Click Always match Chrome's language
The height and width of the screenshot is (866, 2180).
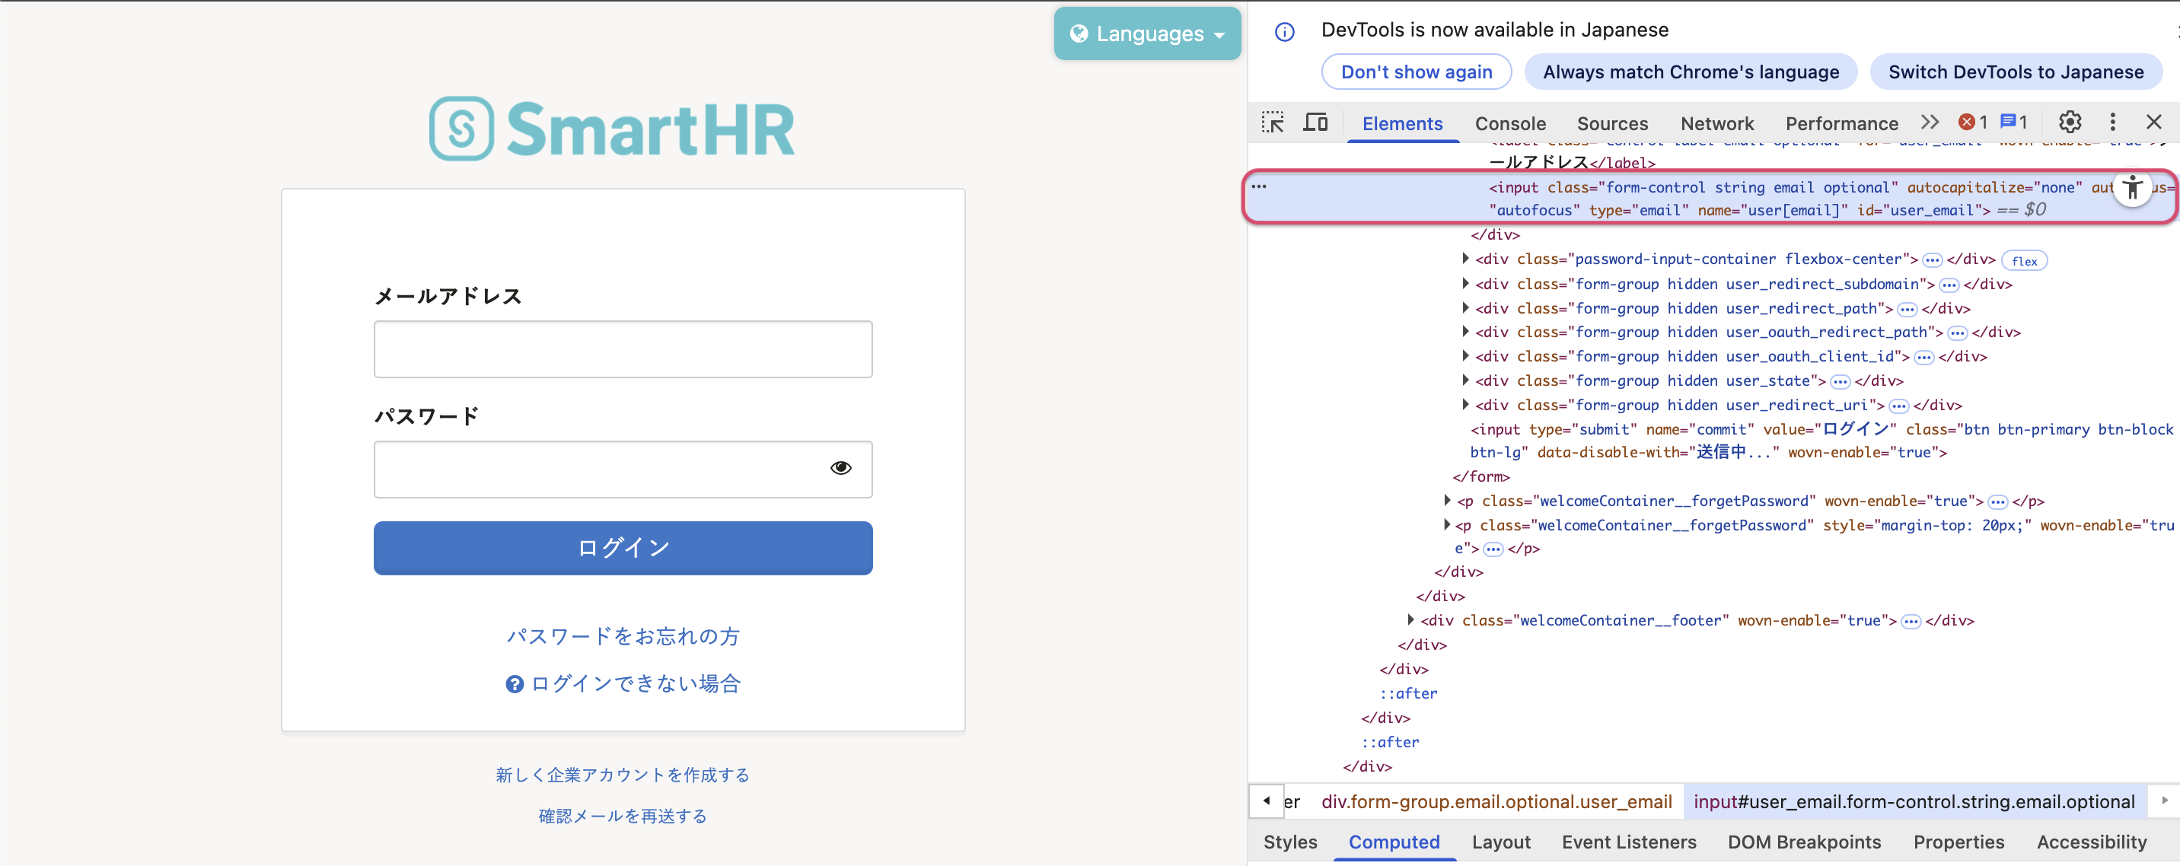point(1690,72)
